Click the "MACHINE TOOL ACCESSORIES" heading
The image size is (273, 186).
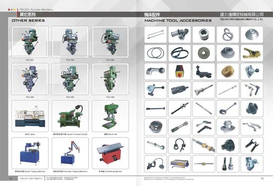click(x=178, y=20)
